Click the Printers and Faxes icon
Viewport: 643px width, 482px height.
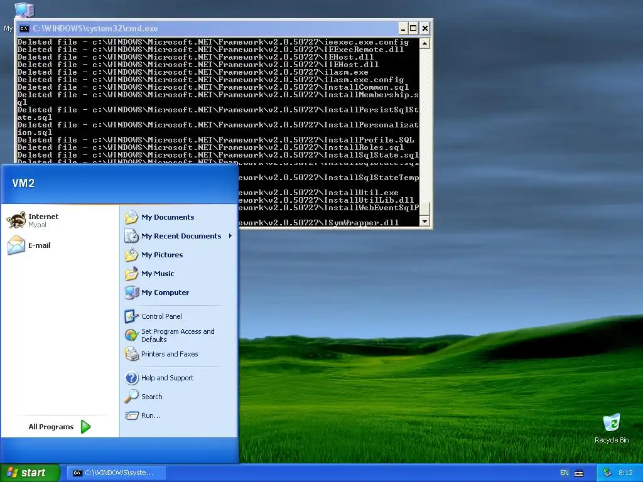point(131,354)
